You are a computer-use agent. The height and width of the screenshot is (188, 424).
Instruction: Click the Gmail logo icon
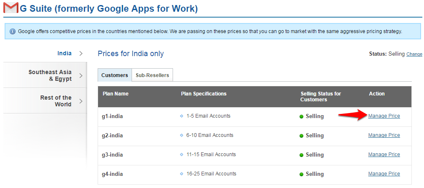(x=11, y=8)
